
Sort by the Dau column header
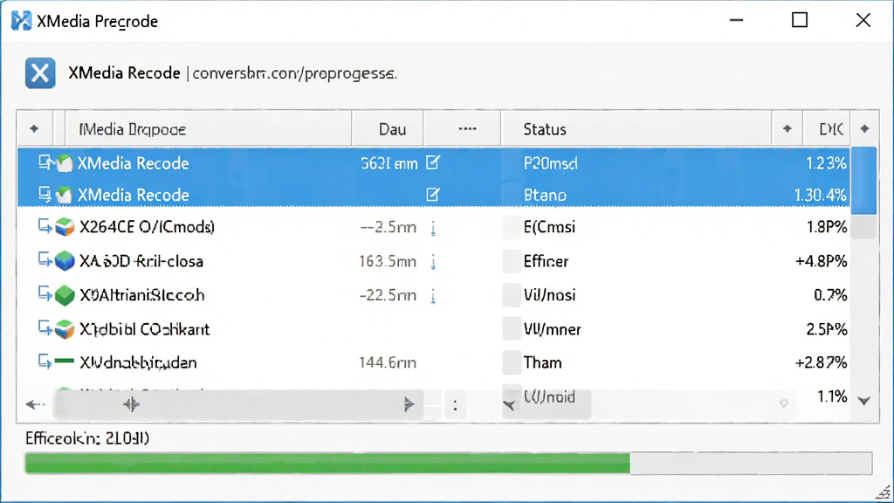(x=388, y=129)
